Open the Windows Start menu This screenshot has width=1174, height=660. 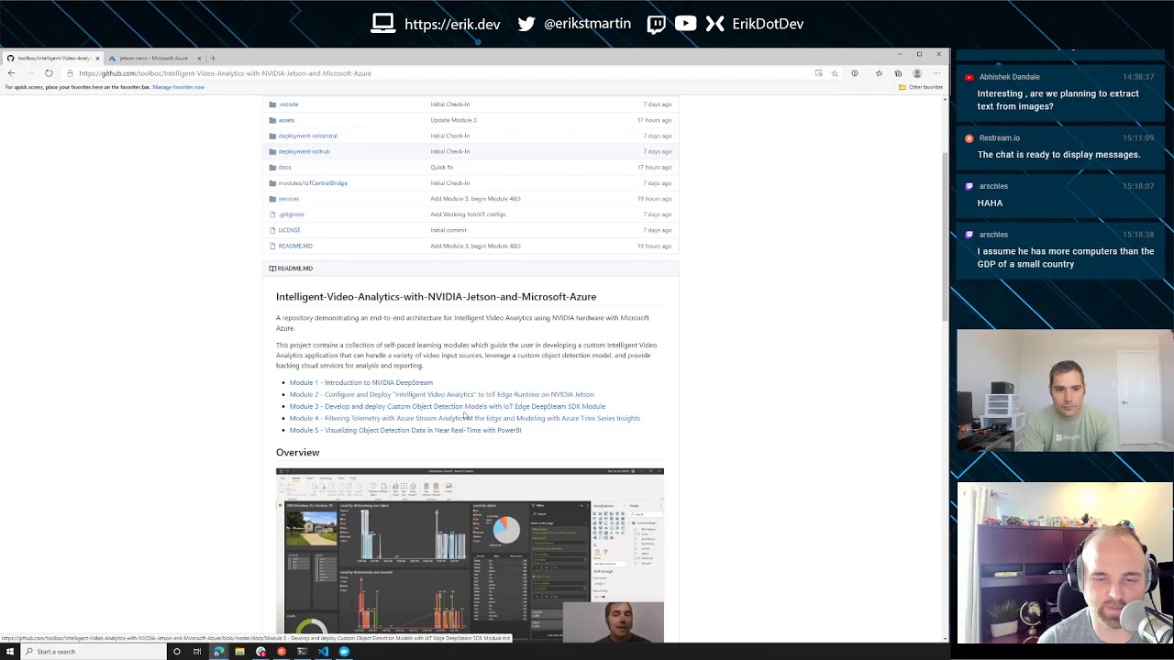click(x=10, y=652)
